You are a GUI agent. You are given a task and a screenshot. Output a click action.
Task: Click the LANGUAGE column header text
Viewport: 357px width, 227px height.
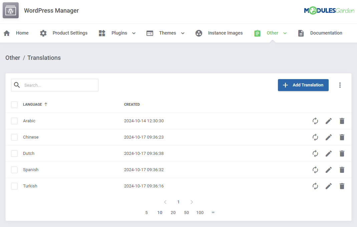tap(32, 105)
